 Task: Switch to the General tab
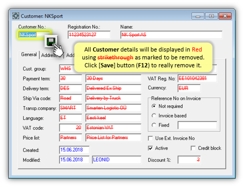tap(29, 54)
